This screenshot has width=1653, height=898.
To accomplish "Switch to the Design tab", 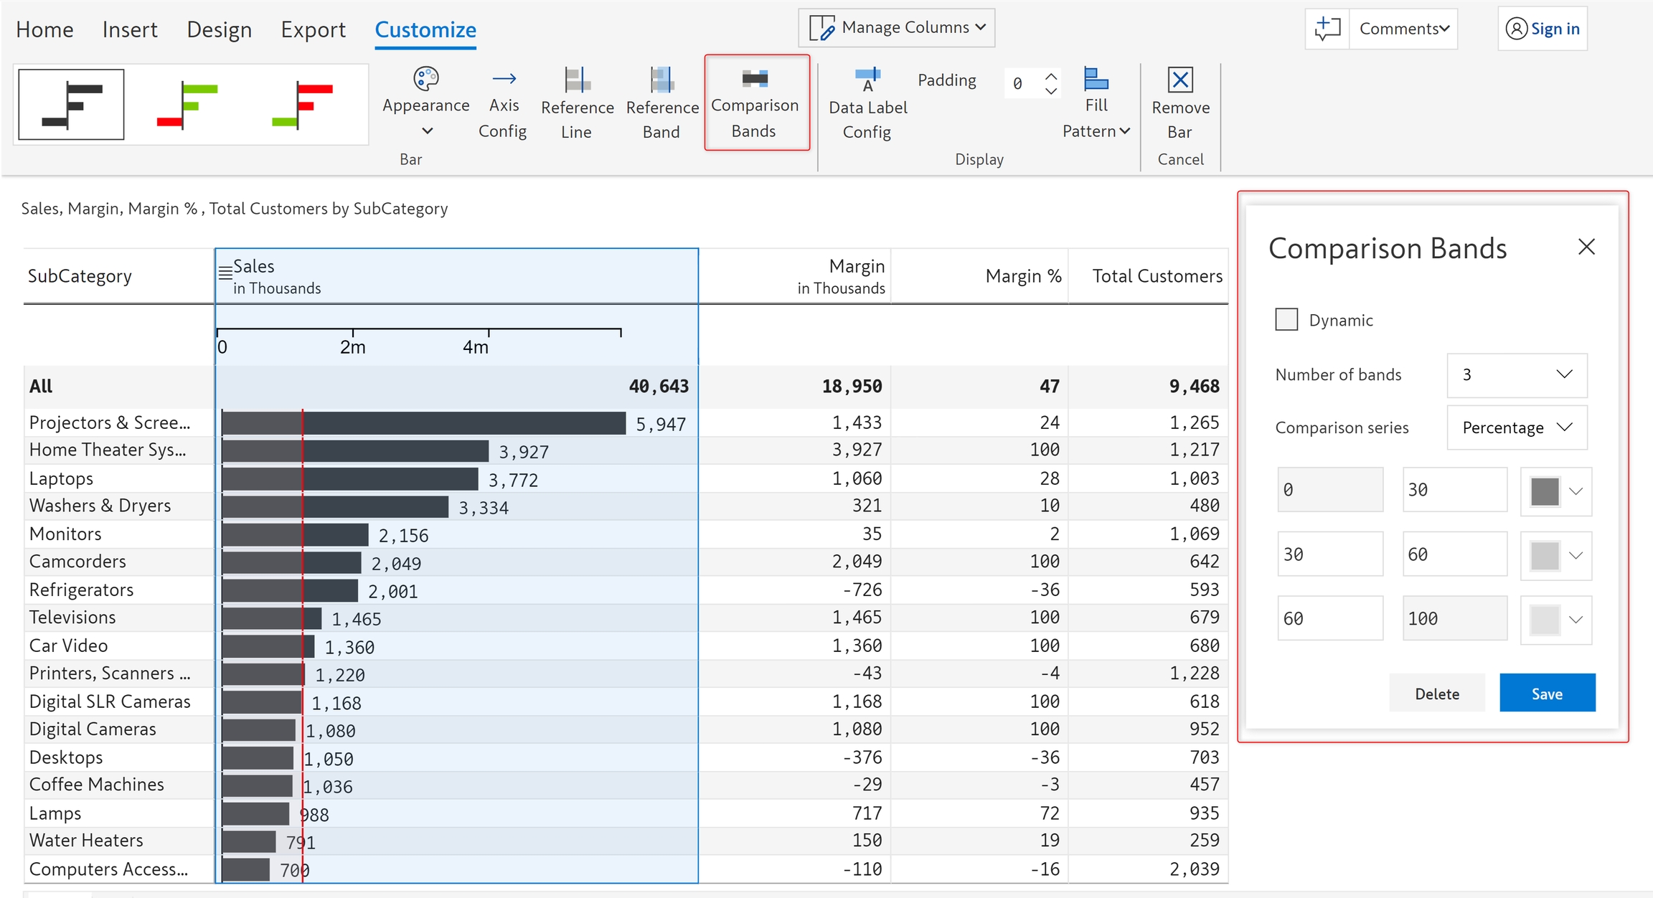I will coord(219,29).
